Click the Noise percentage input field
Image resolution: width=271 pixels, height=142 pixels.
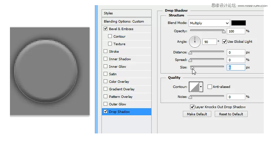pyautogui.click(x=236, y=97)
